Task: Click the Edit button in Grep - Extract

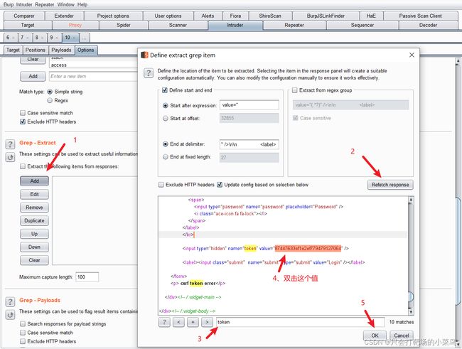Action: click(35, 194)
